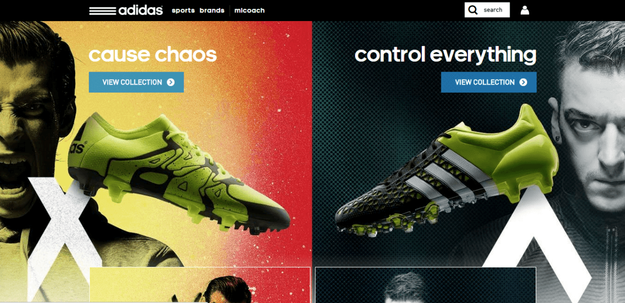Viewport: 625px width, 303px height.
Task: View collection under cause chaos
Action: tap(136, 82)
